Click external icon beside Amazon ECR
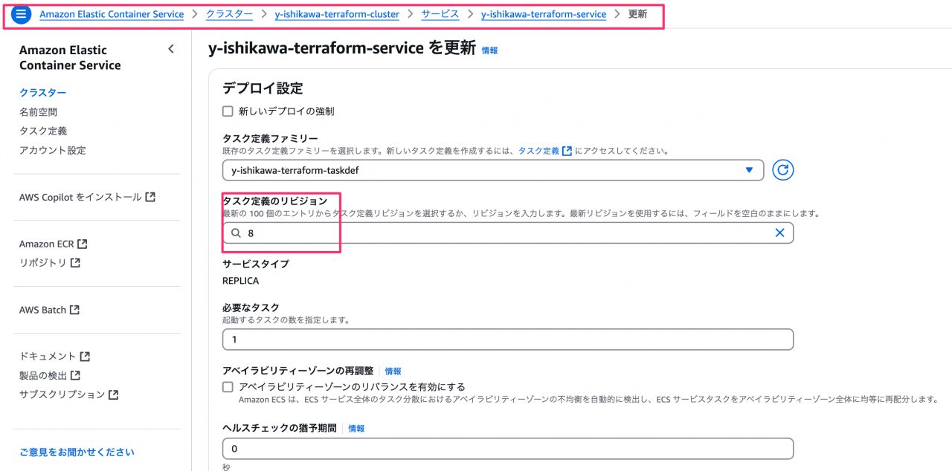The image size is (952, 471). (83, 244)
